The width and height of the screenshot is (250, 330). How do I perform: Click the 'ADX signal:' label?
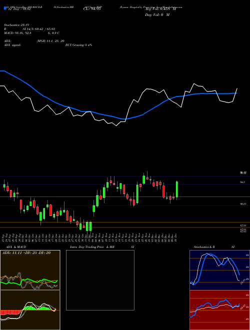12,45
